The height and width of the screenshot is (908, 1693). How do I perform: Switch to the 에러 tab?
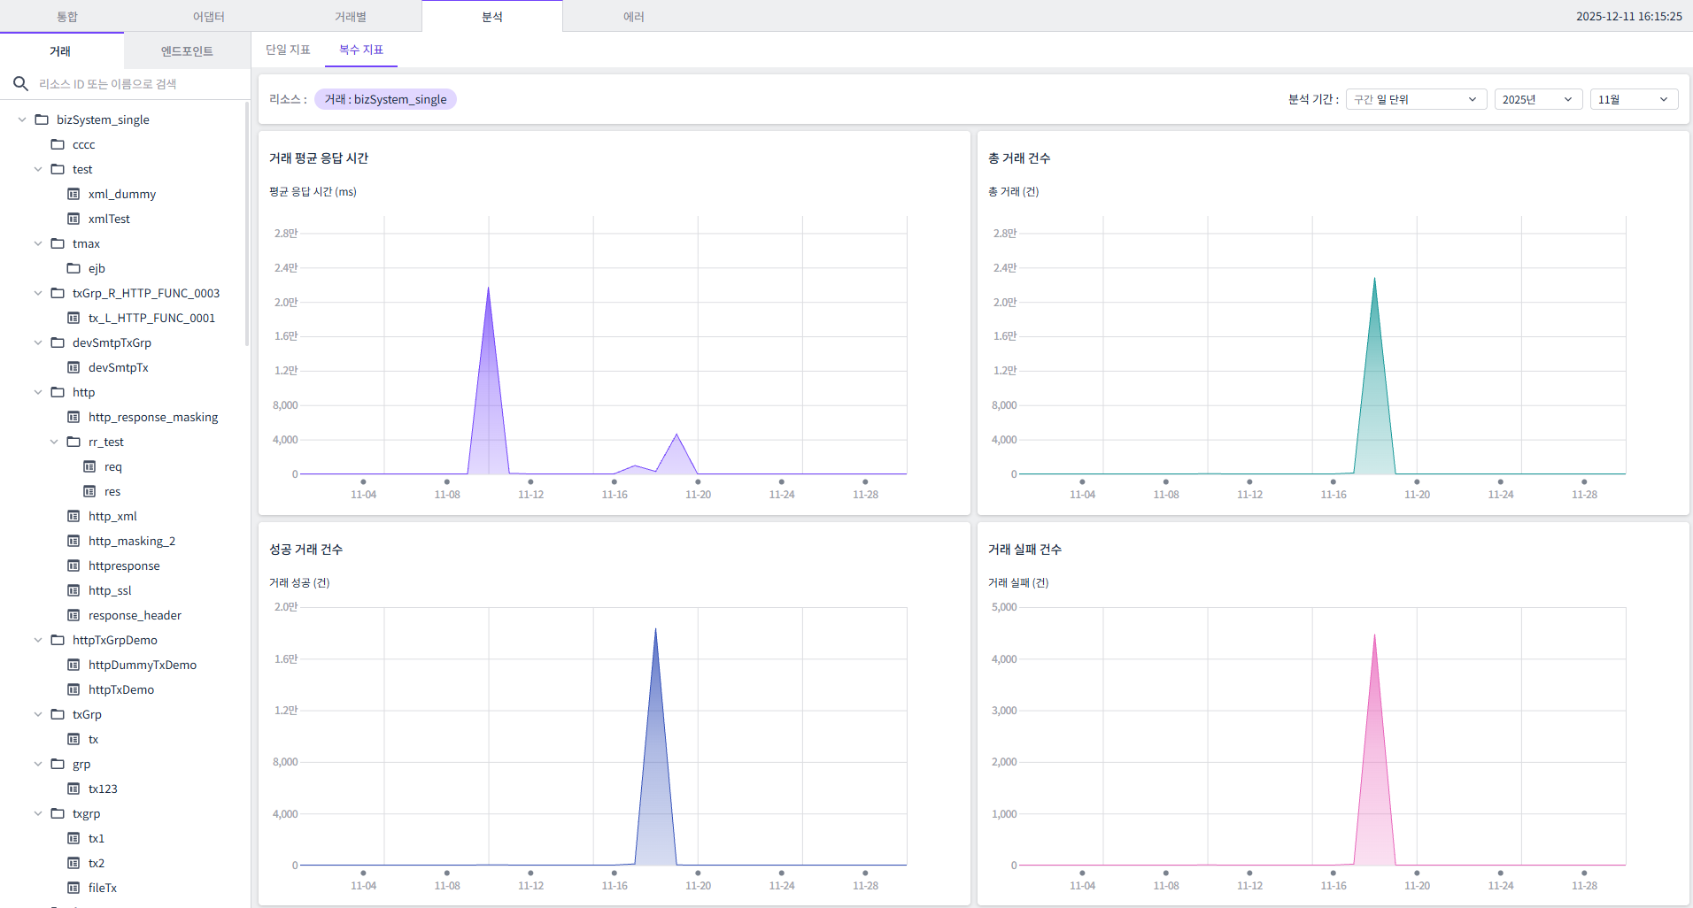[x=634, y=16]
